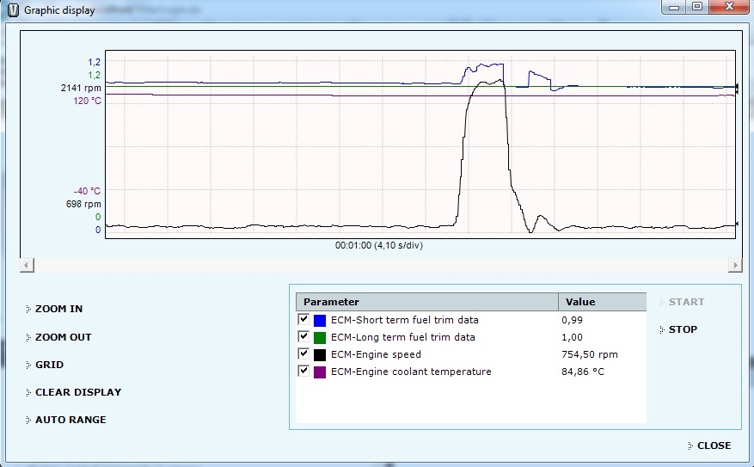The height and width of the screenshot is (467, 754).
Task: Select CLEAR DISPLAY to reset graph
Action: [x=77, y=392]
